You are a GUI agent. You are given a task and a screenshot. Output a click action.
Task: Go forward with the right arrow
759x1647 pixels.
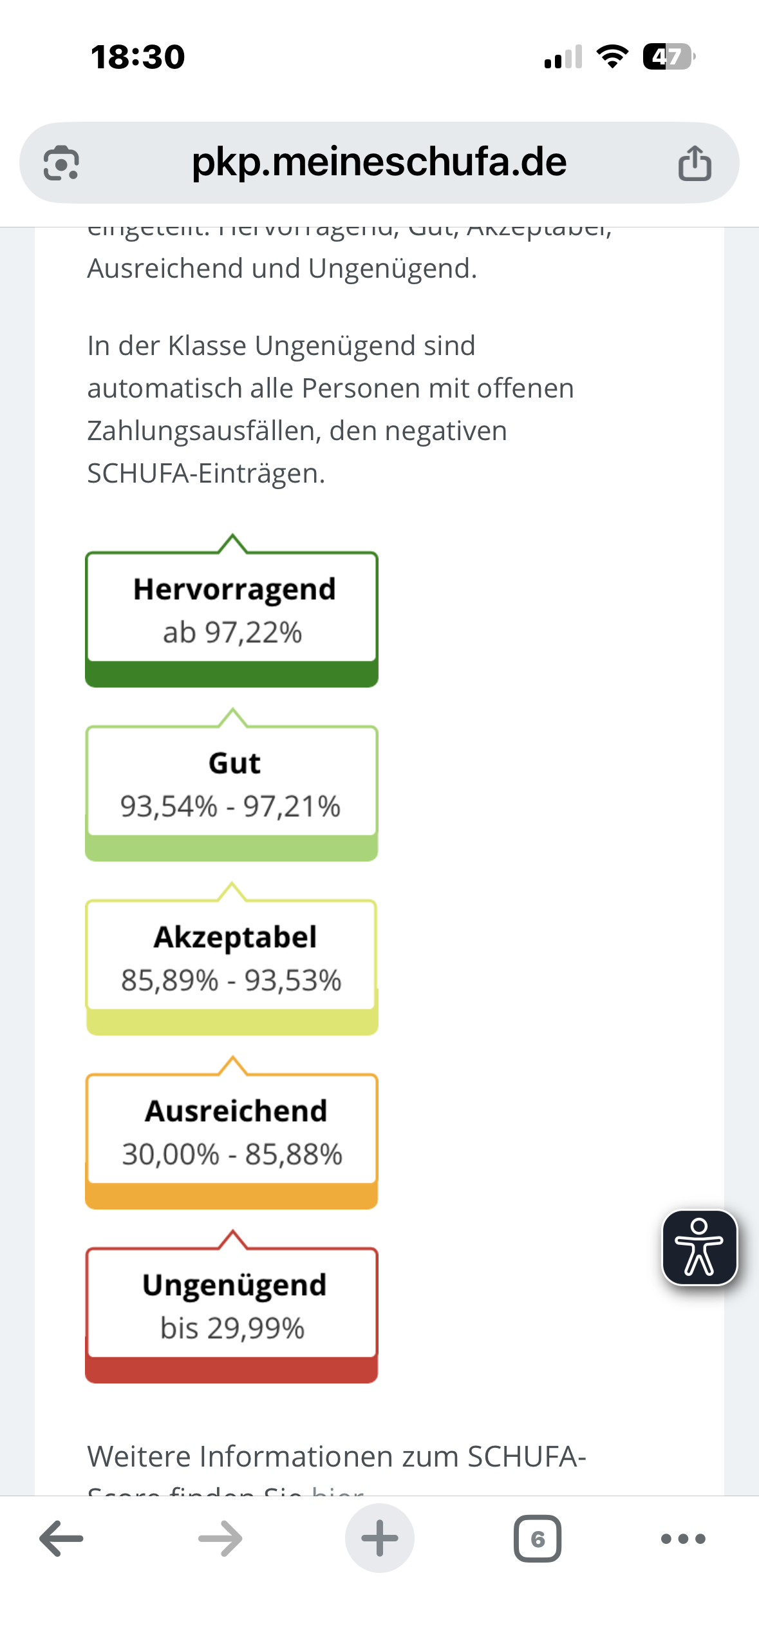(x=220, y=1539)
